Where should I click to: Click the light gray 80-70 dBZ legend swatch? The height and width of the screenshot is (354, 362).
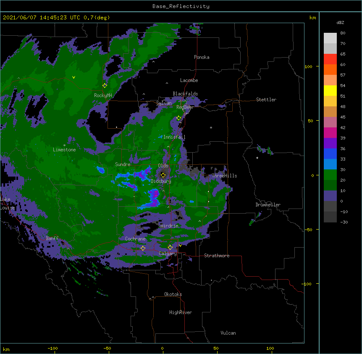330,38
